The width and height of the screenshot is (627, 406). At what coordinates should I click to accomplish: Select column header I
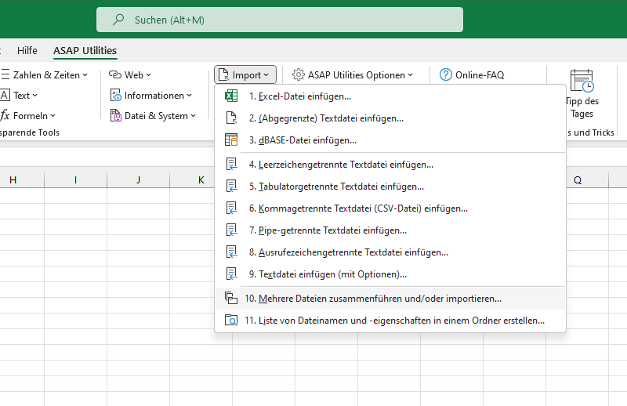tap(75, 180)
